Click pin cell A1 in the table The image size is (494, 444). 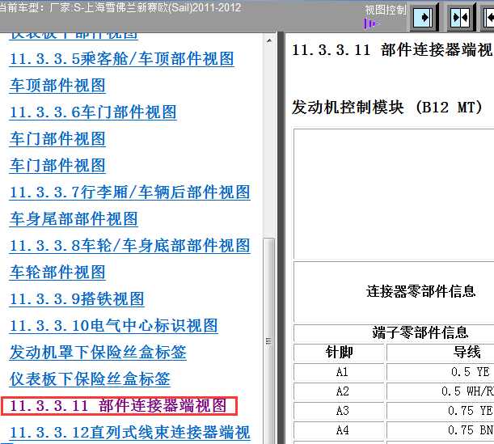[x=339, y=372]
